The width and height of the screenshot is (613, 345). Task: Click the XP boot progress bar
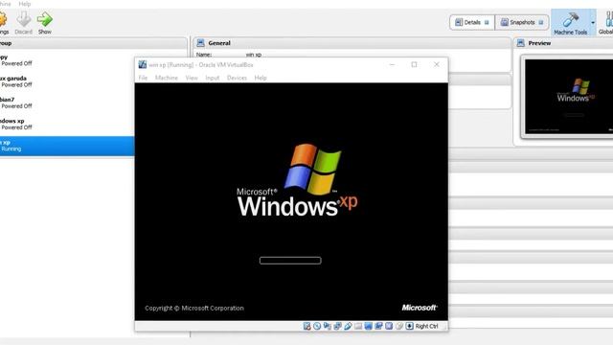290,261
